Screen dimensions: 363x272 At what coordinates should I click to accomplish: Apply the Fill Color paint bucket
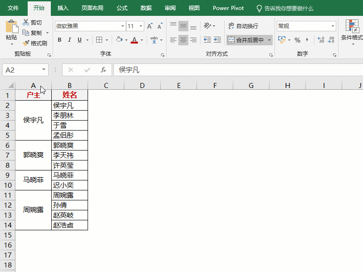tap(119, 39)
